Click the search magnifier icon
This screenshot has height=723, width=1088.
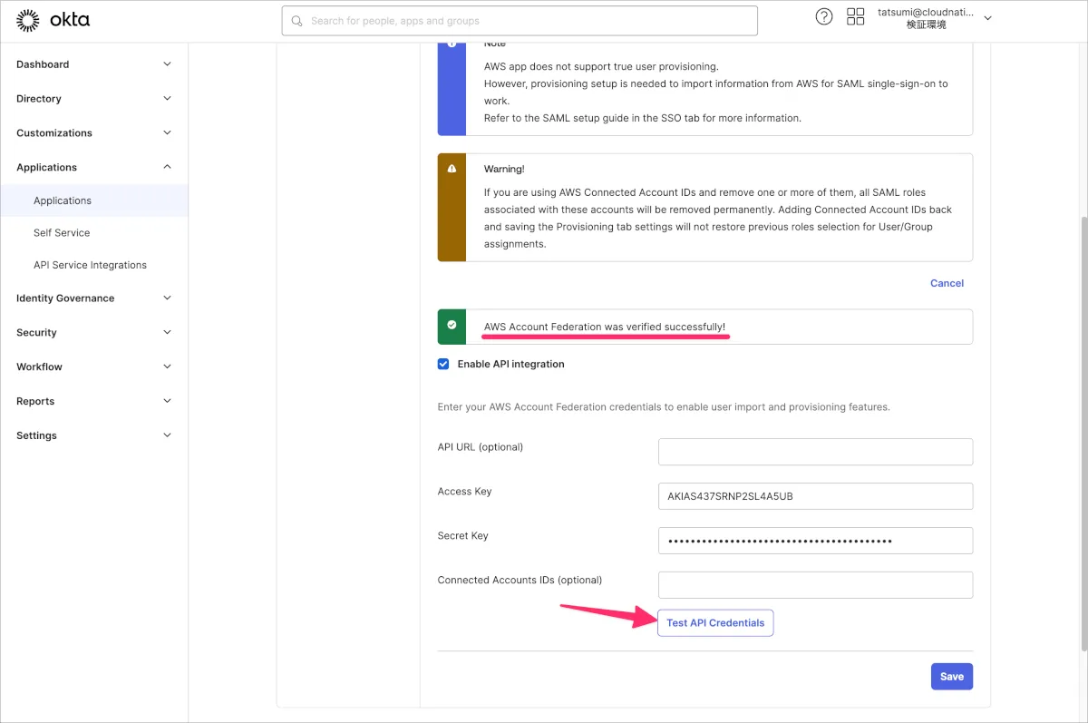tap(296, 21)
